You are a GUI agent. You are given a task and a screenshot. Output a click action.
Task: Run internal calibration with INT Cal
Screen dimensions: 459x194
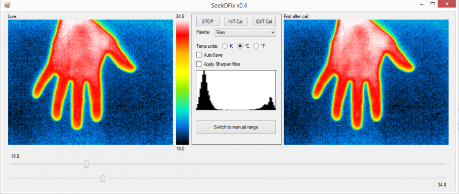coord(236,21)
